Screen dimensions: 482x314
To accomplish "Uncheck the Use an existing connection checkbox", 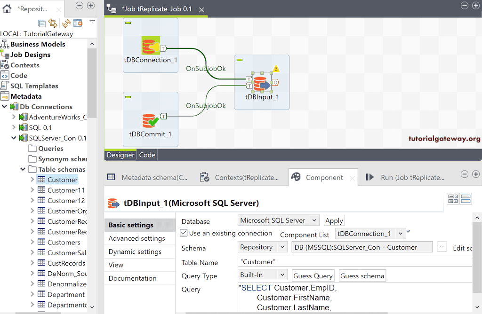I will tap(183, 233).
